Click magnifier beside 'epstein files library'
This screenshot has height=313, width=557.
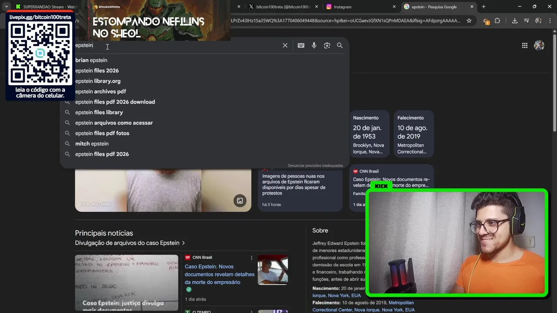[x=67, y=112]
